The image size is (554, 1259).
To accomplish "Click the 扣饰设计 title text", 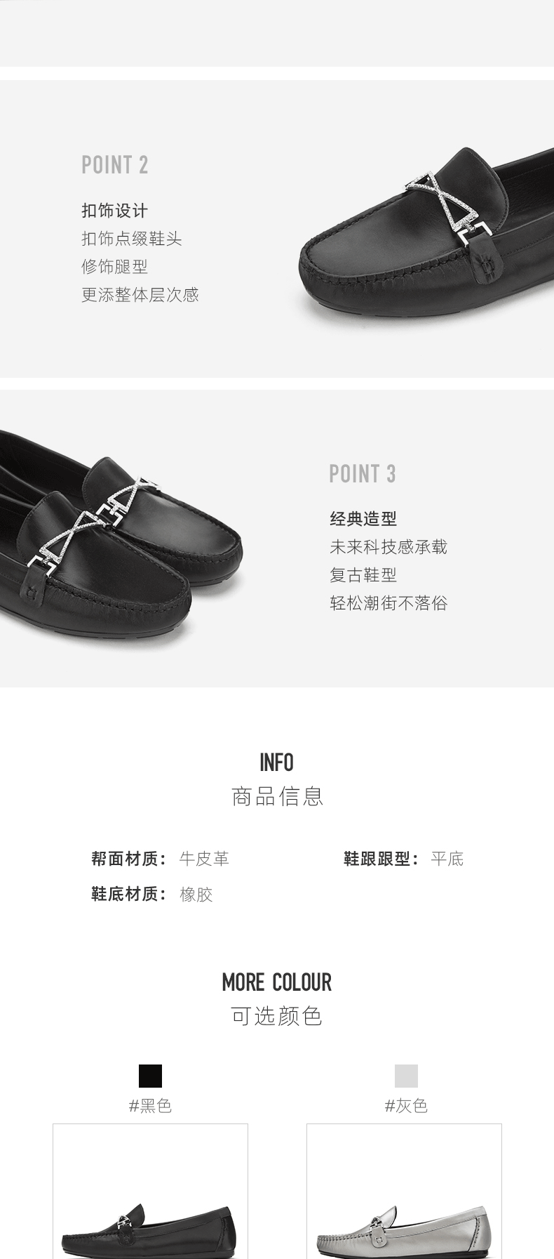I will [x=115, y=211].
